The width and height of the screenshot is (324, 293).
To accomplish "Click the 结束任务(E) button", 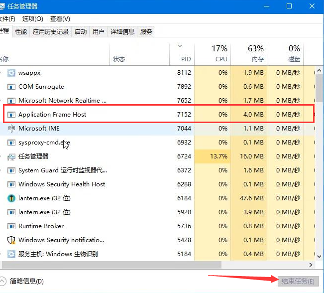I will coord(298,281).
